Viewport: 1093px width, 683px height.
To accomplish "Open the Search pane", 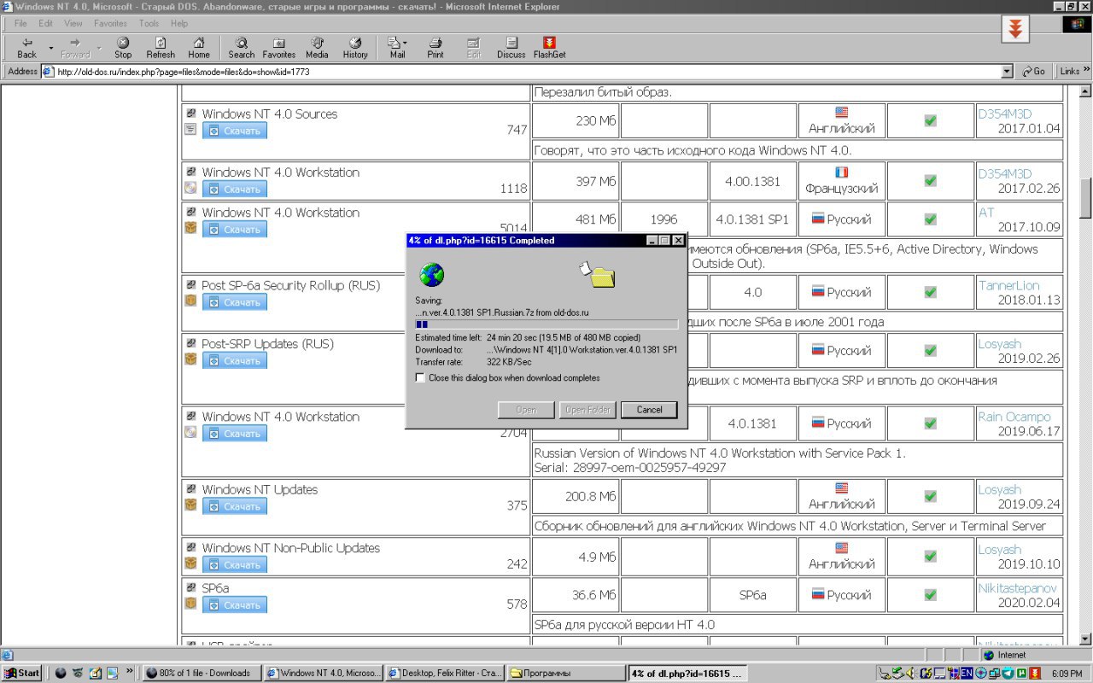I will 242,48.
